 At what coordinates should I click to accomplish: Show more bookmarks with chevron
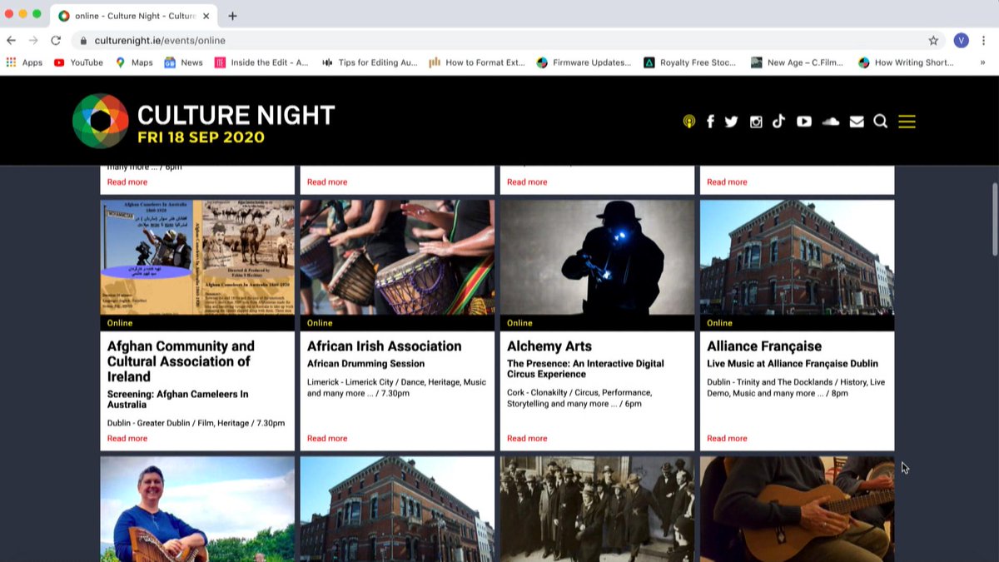(x=982, y=62)
